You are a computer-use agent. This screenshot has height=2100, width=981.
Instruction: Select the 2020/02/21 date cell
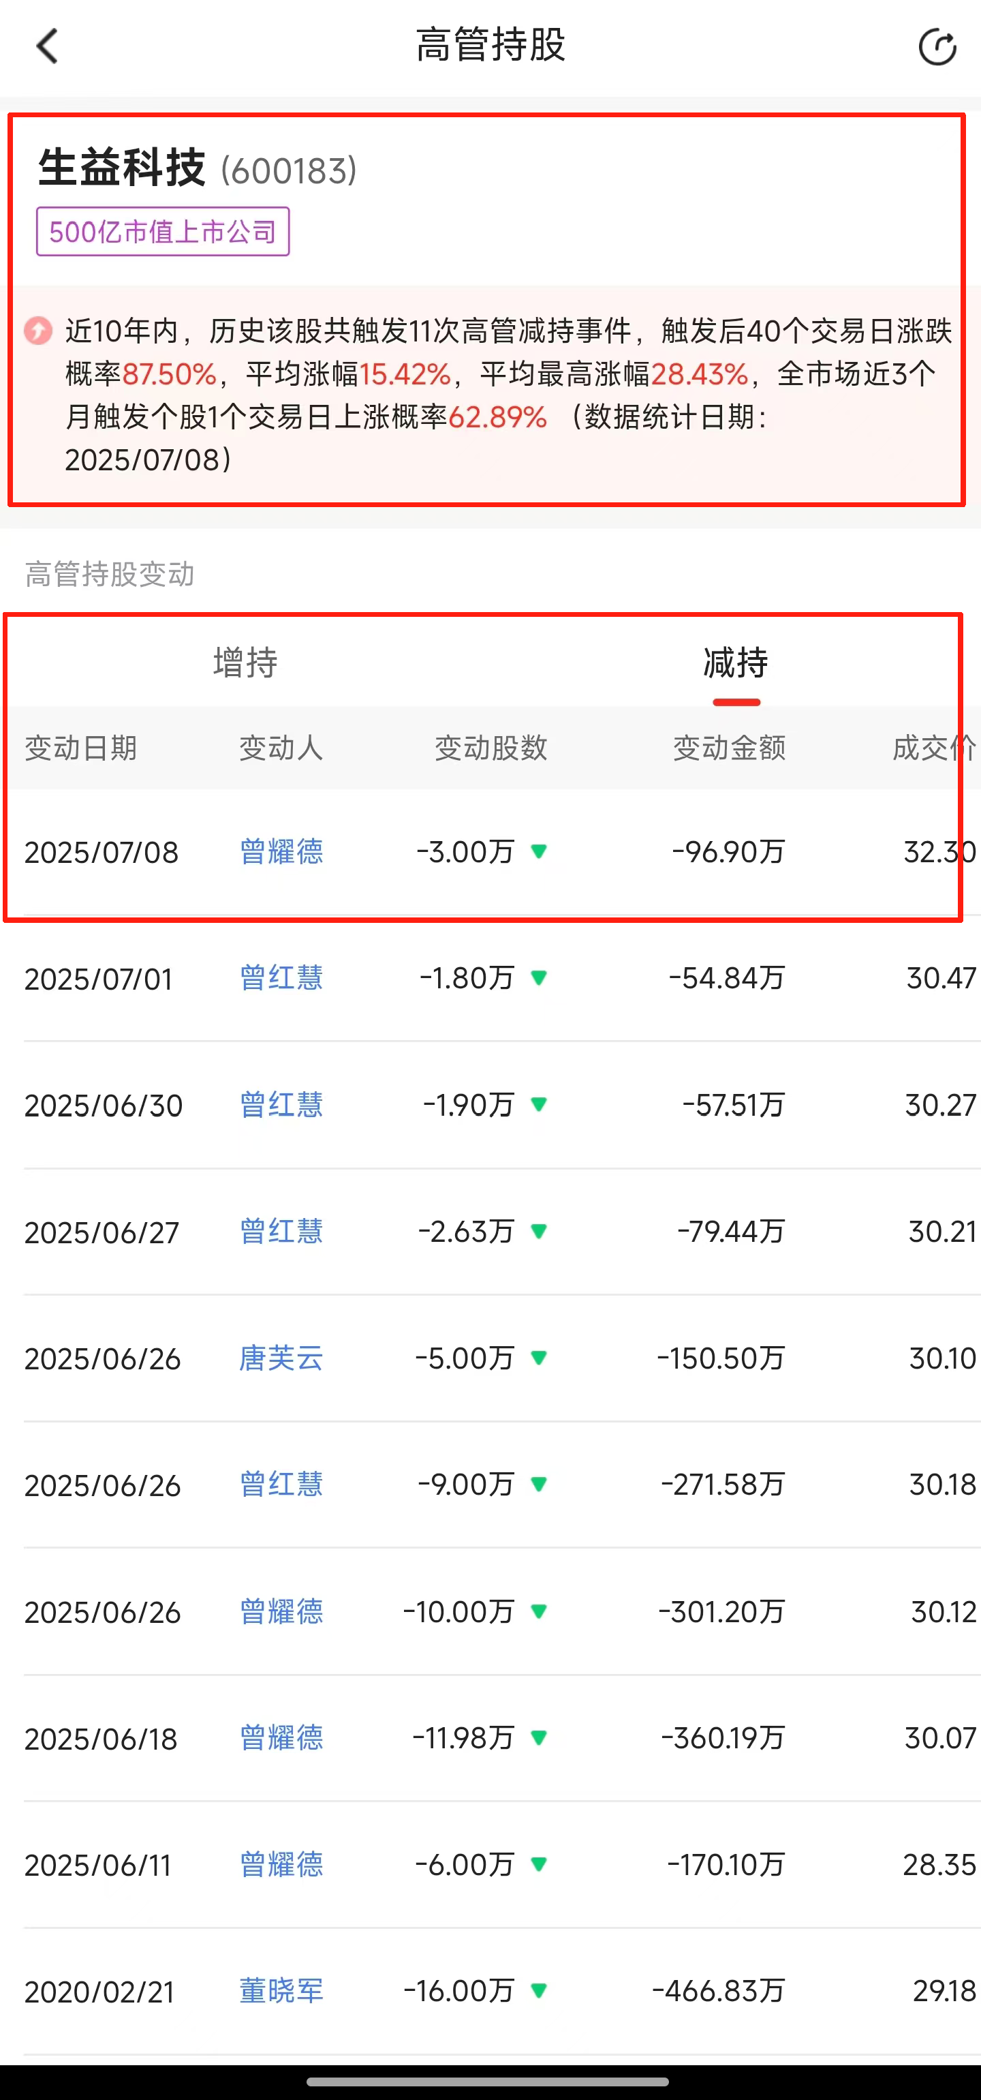click(99, 1992)
